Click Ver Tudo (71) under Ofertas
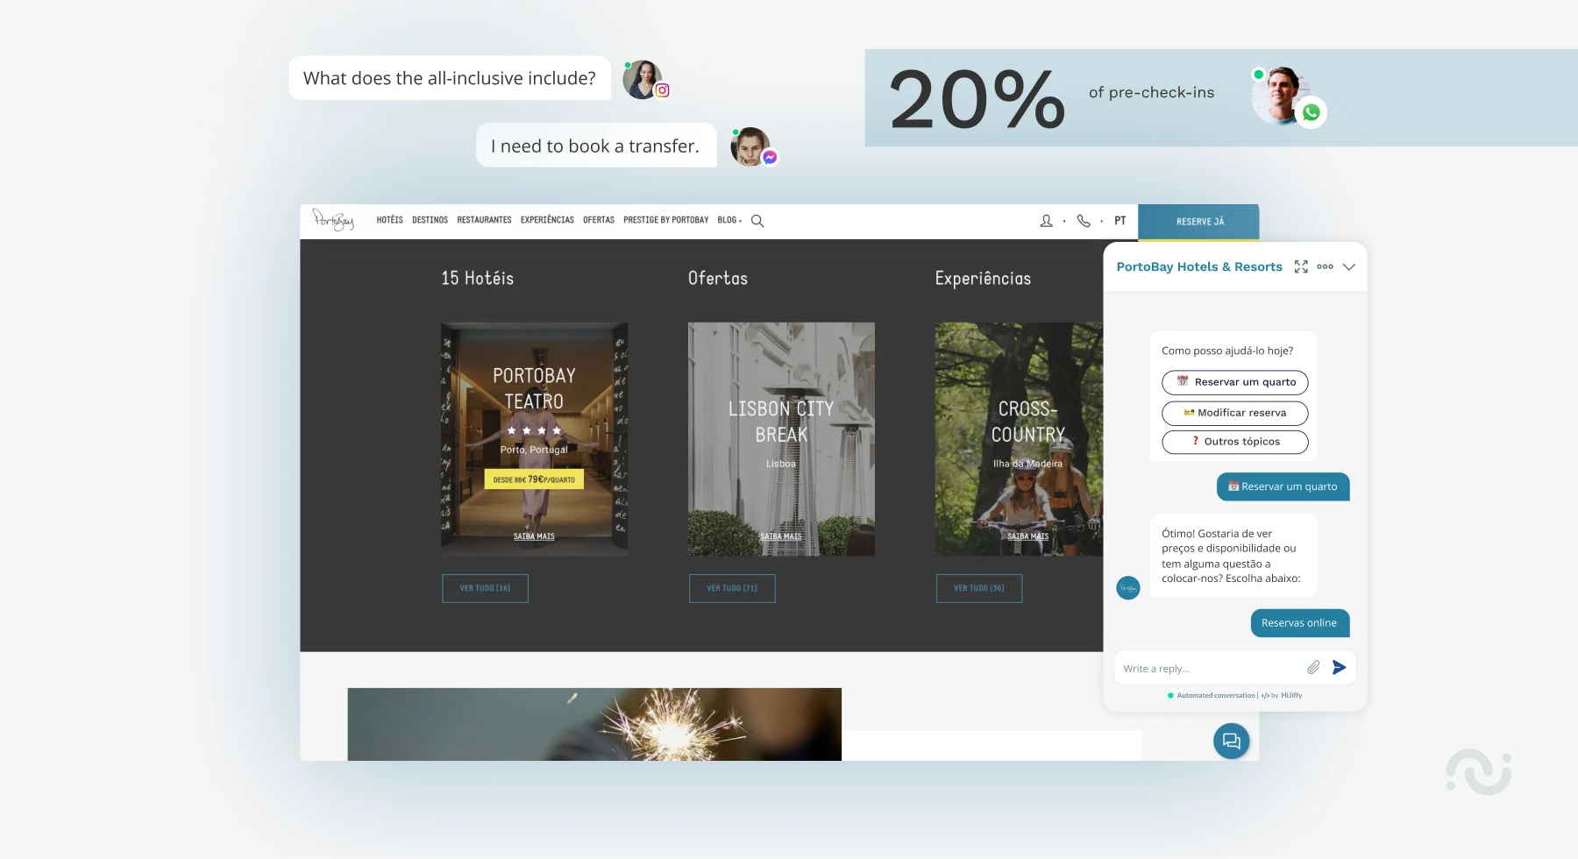This screenshot has width=1578, height=859. [732, 588]
